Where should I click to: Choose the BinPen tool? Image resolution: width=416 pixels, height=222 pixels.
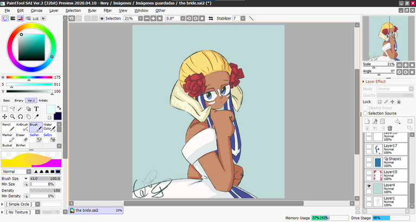22,145
